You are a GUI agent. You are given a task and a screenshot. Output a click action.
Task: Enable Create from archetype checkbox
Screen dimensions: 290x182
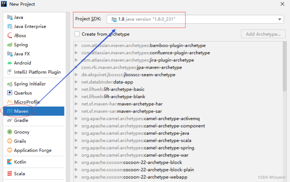[77, 34]
